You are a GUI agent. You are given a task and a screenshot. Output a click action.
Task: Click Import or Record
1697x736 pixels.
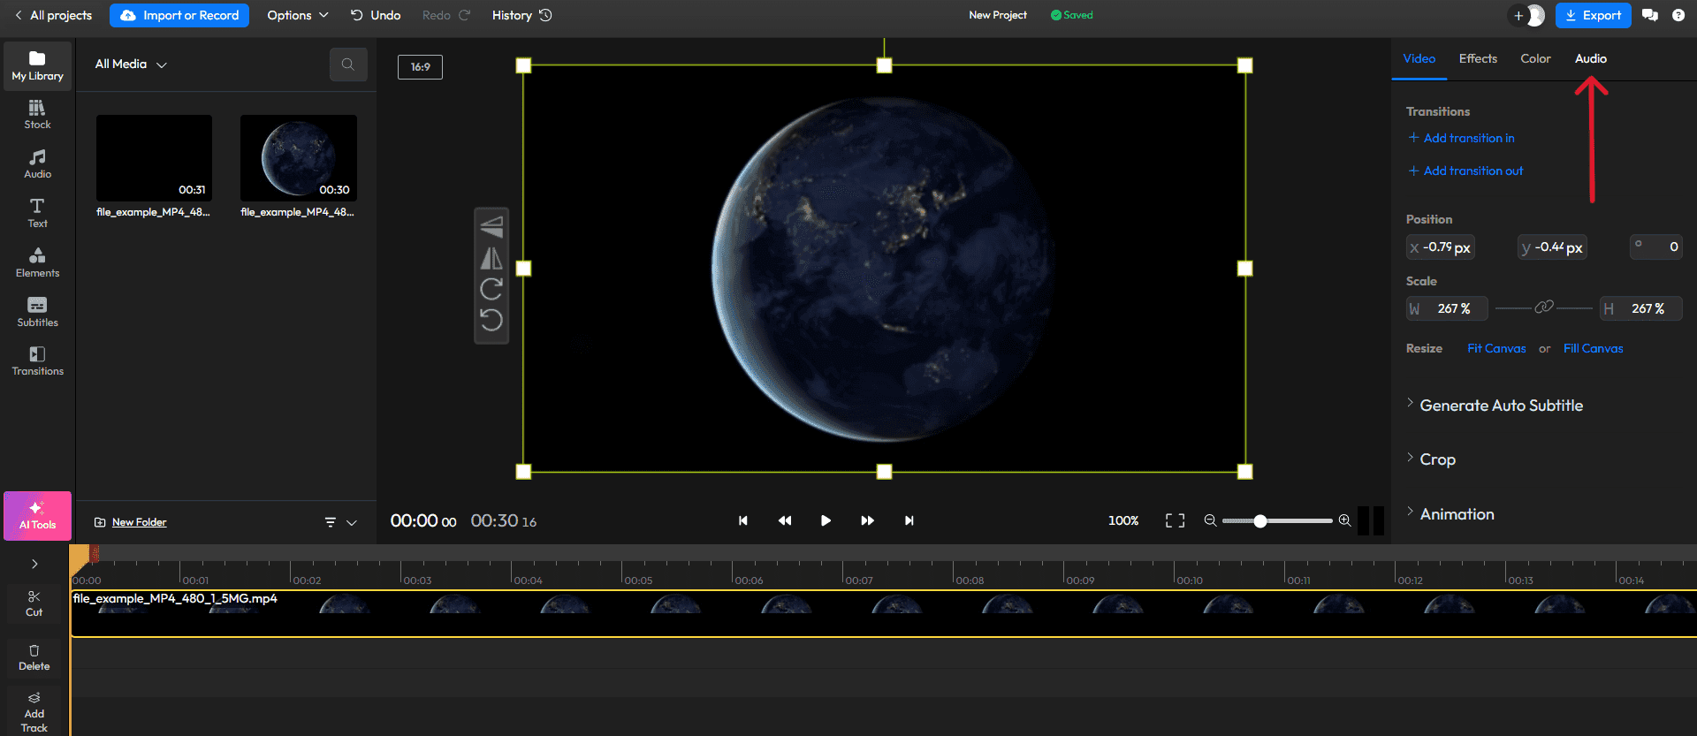(179, 15)
